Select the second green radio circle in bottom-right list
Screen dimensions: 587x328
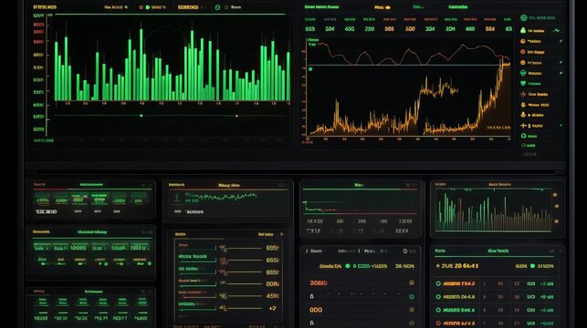(438, 297)
